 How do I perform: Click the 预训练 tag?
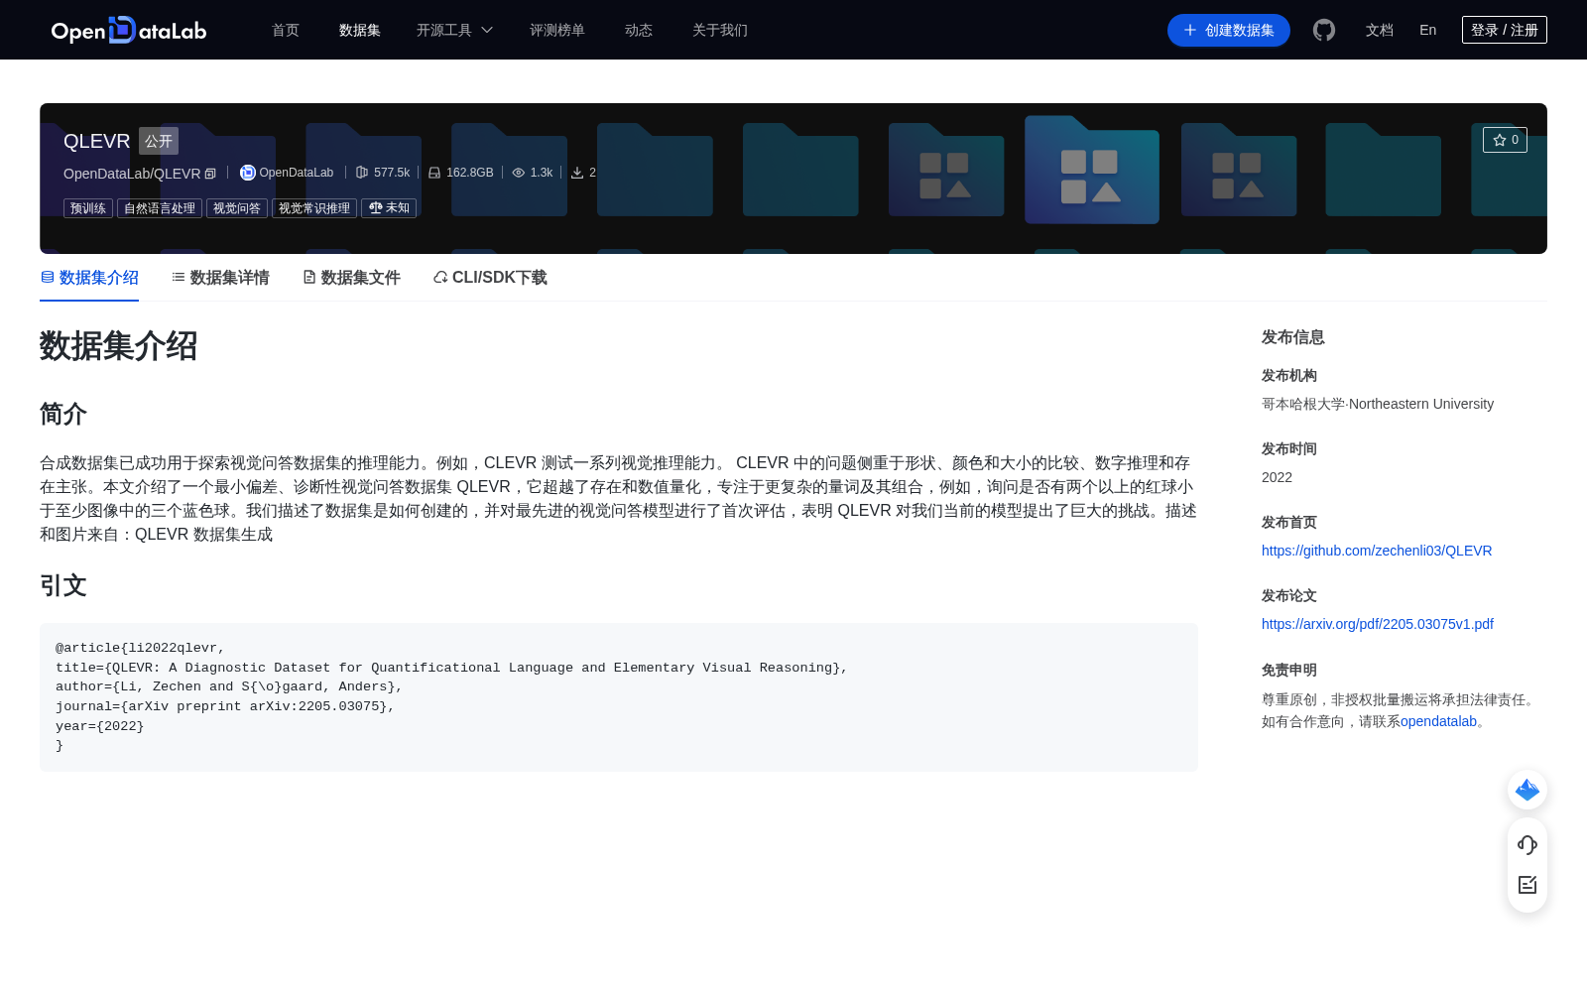pyautogui.click(x=88, y=208)
